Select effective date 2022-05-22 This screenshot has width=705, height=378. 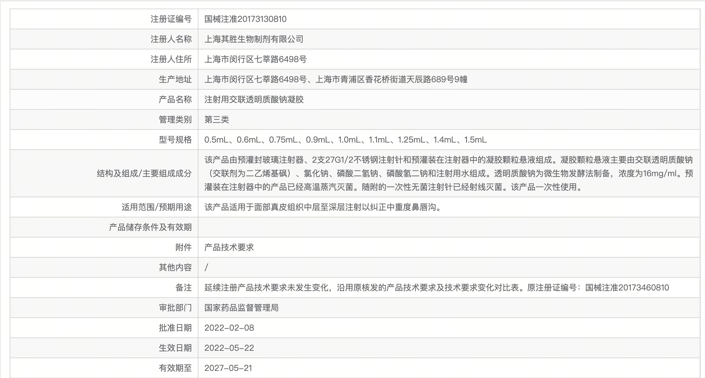coord(229,348)
